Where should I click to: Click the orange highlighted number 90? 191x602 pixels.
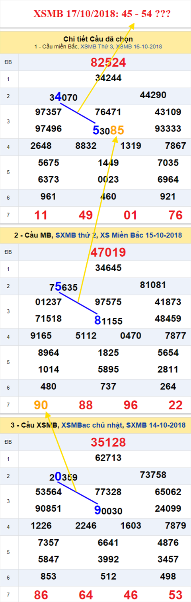pyautogui.click(x=41, y=405)
